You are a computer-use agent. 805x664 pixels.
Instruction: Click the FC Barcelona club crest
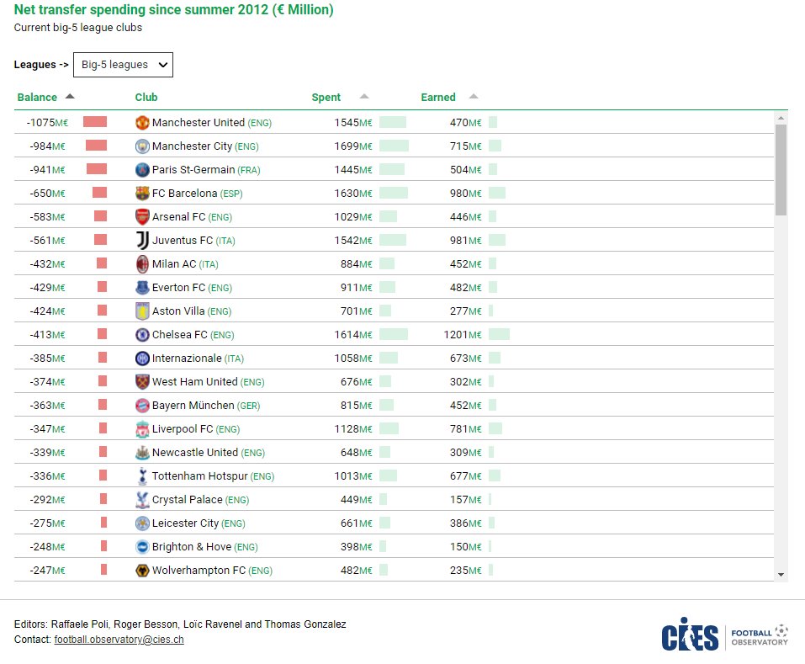point(142,193)
